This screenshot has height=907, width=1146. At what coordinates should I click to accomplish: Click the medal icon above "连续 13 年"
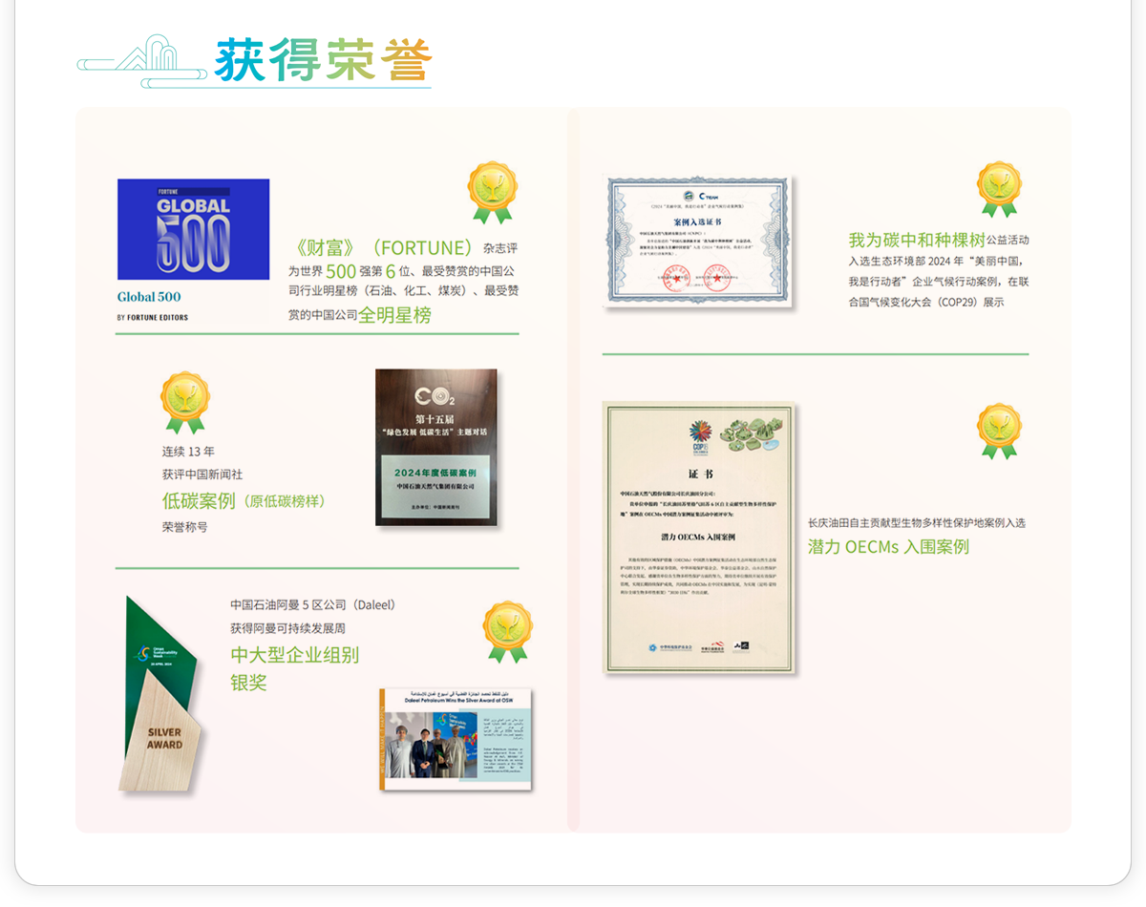point(185,402)
